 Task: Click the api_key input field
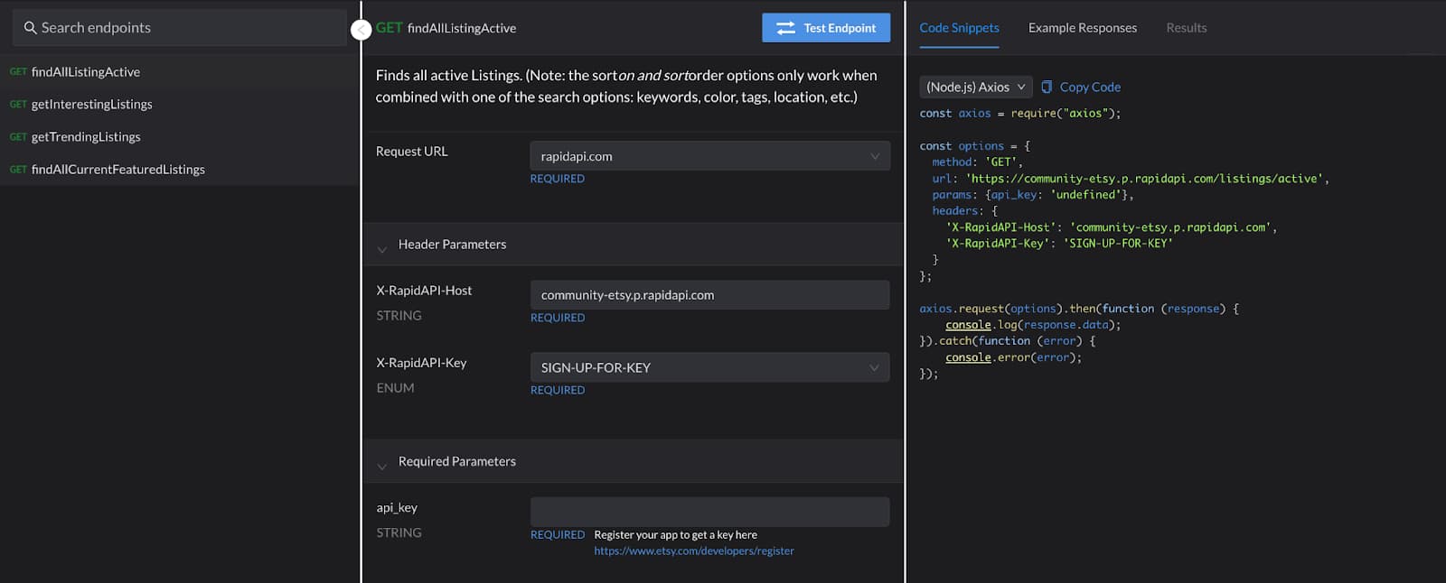click(709, 512)
